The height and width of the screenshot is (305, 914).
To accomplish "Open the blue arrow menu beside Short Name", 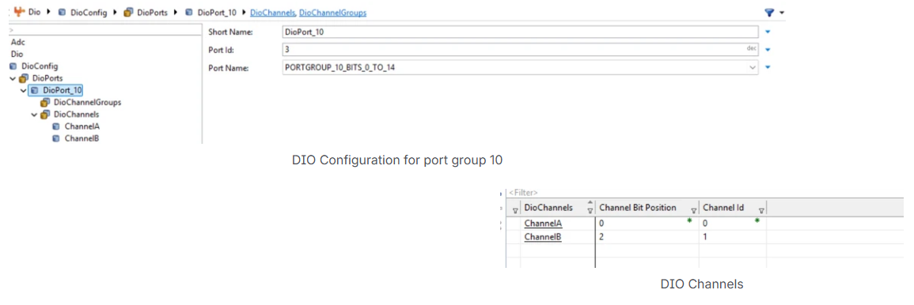I will (768, 32).
